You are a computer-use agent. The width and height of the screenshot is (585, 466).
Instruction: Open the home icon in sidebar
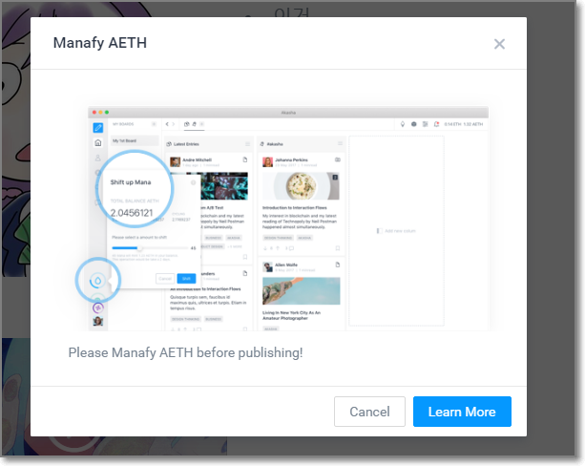[98, 142]
